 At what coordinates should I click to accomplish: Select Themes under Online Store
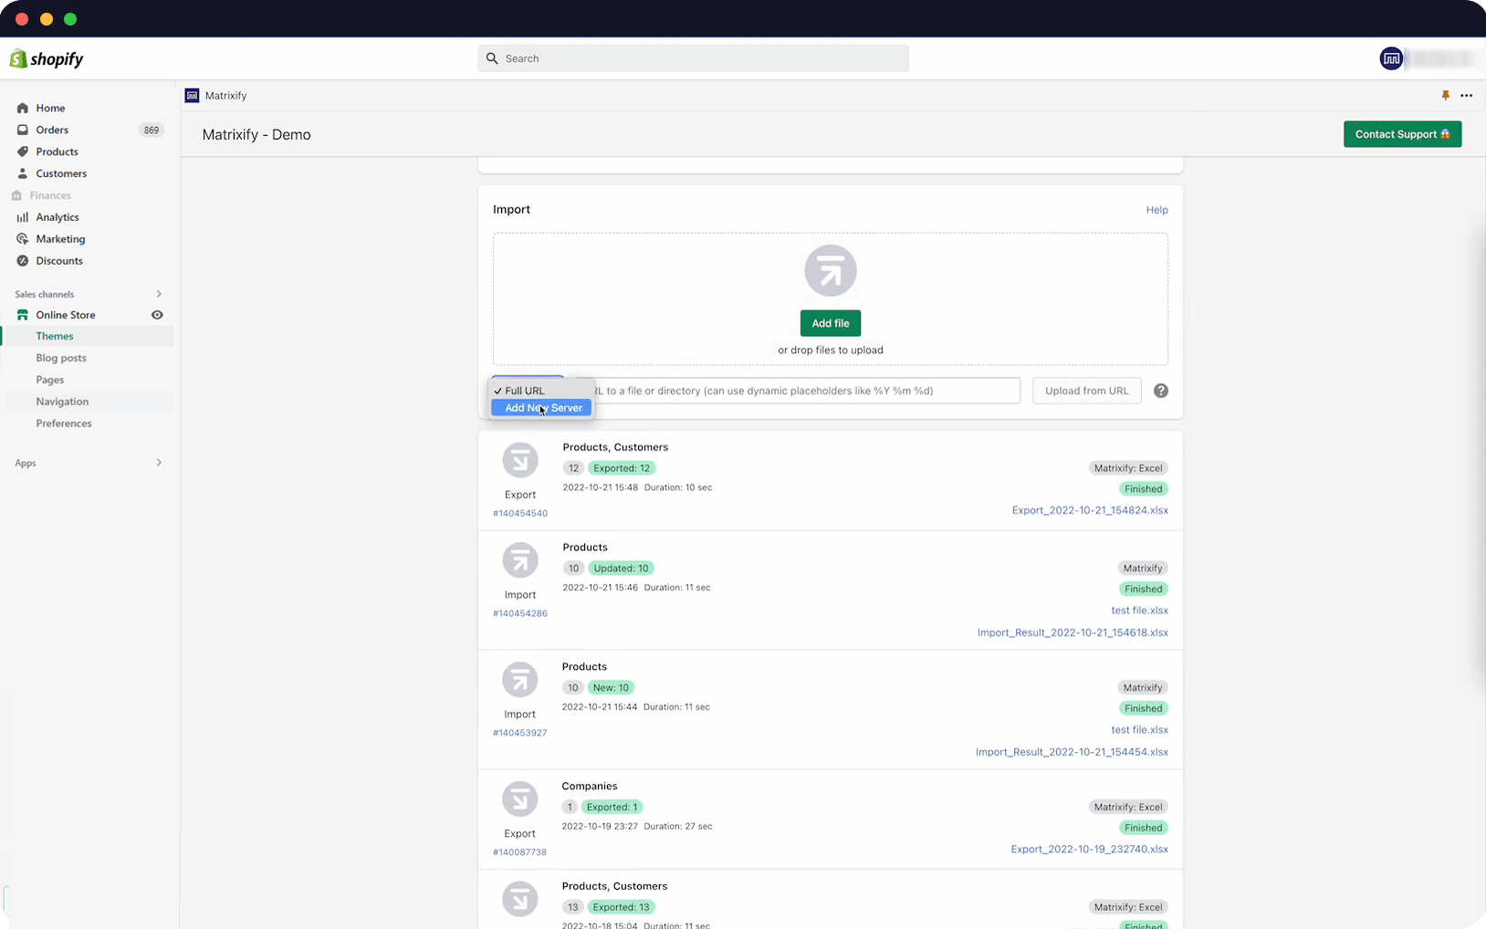pyautogui.click(x=55, y=336)
